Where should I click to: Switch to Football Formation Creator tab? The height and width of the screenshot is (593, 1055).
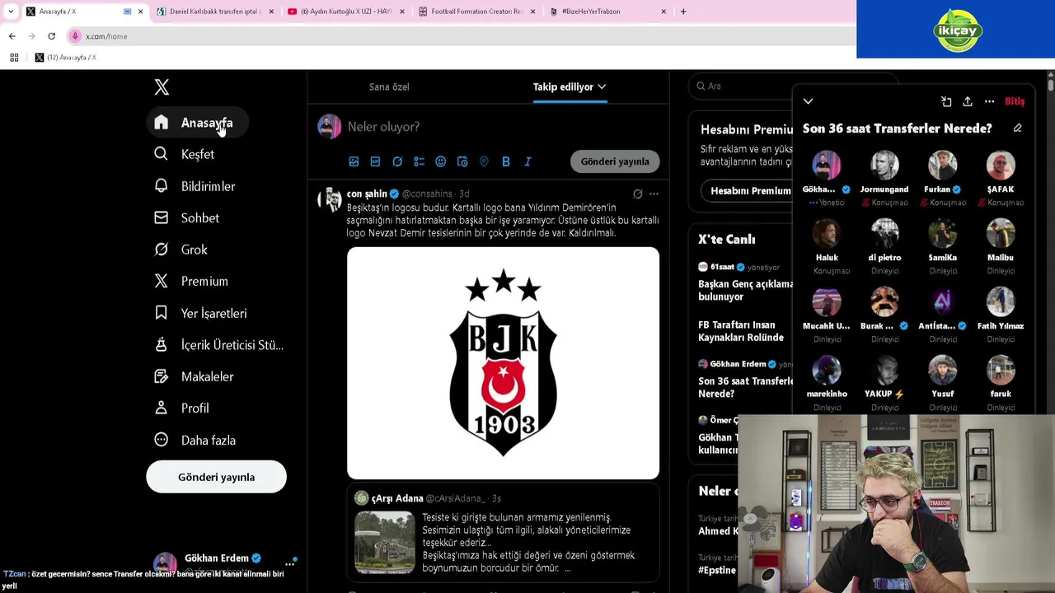(x=476, y=12)
